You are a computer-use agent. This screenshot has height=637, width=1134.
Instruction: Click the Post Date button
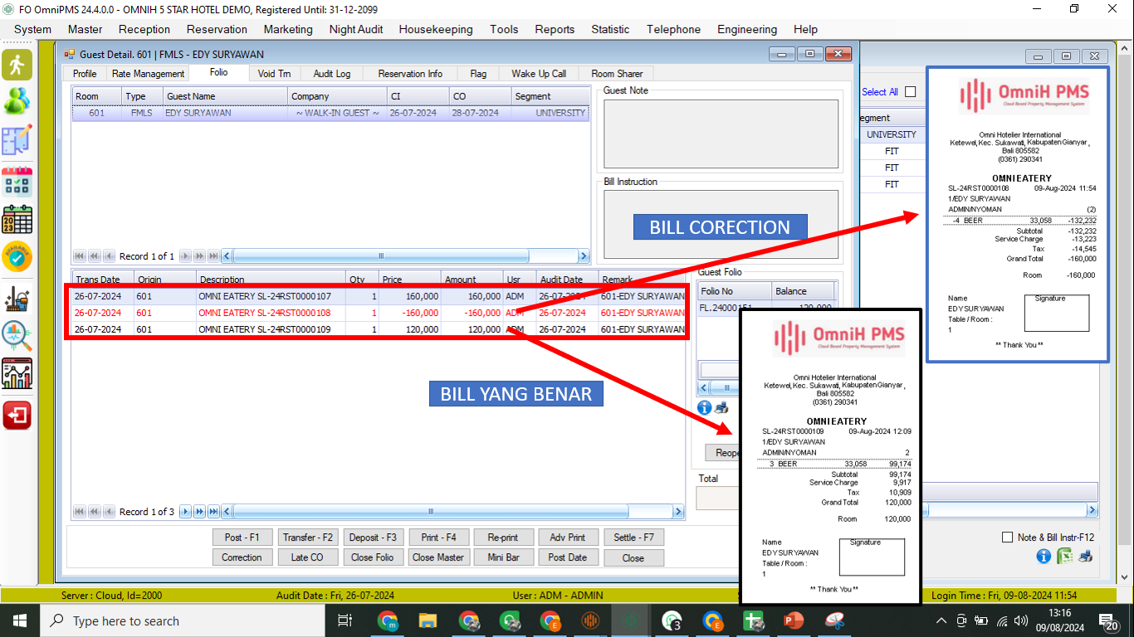[x=568, y=557]
